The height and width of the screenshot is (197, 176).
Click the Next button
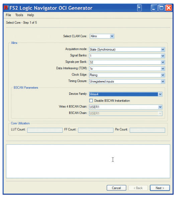160,188
